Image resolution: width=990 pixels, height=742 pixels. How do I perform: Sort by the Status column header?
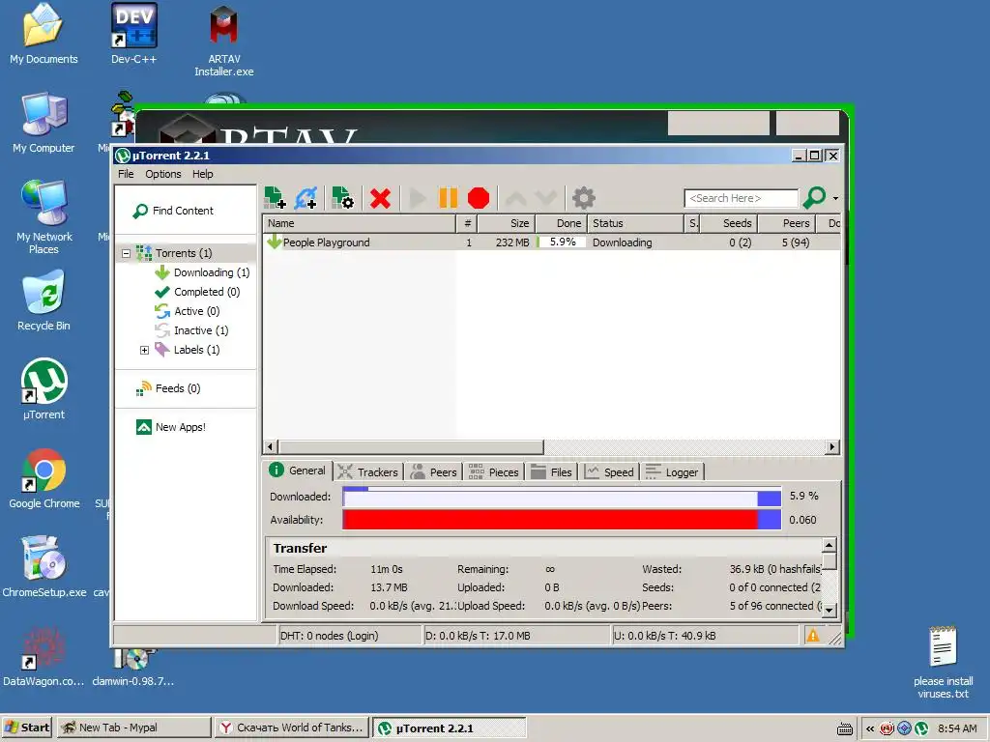pos(636,223)
